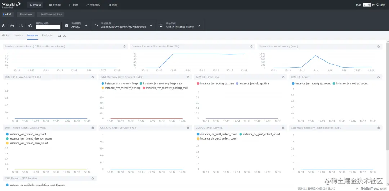Open the APISIX Instance Name dropdown
The width and height of the screenshot is (389, 191).
pos(180,25)
